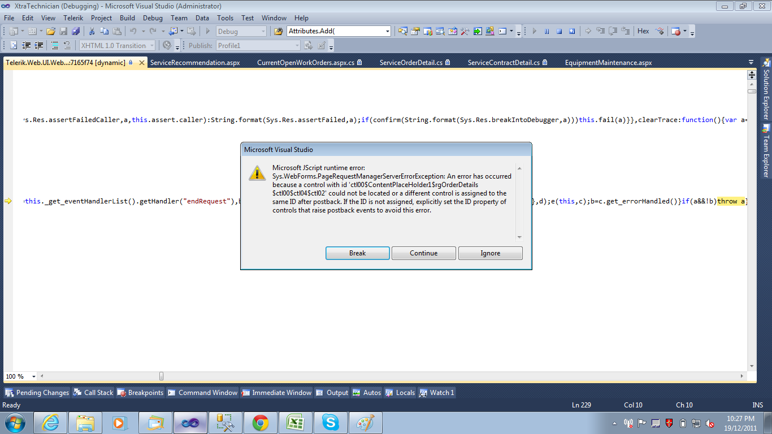This screenshot has width=772, height=434.
Task: Click the Pause (Break All) debug icon
Action: point(547,32)
